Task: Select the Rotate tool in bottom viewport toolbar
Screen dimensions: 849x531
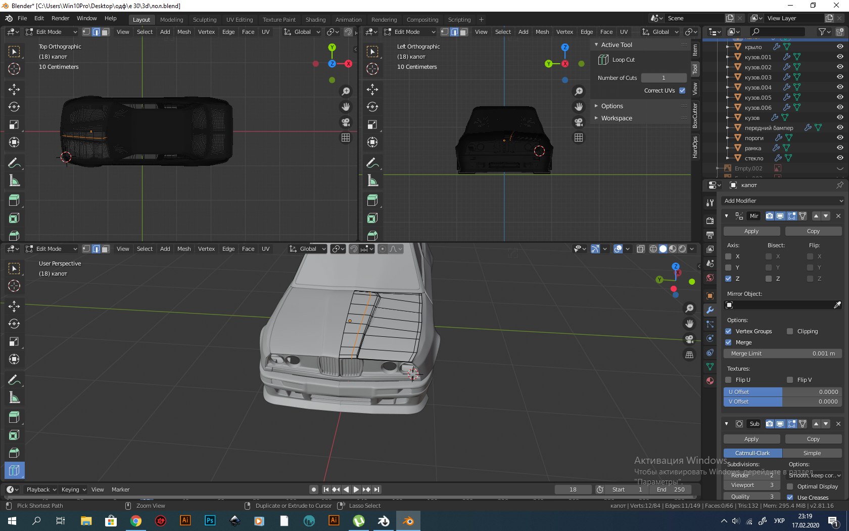Action: [x=14, y=324]
